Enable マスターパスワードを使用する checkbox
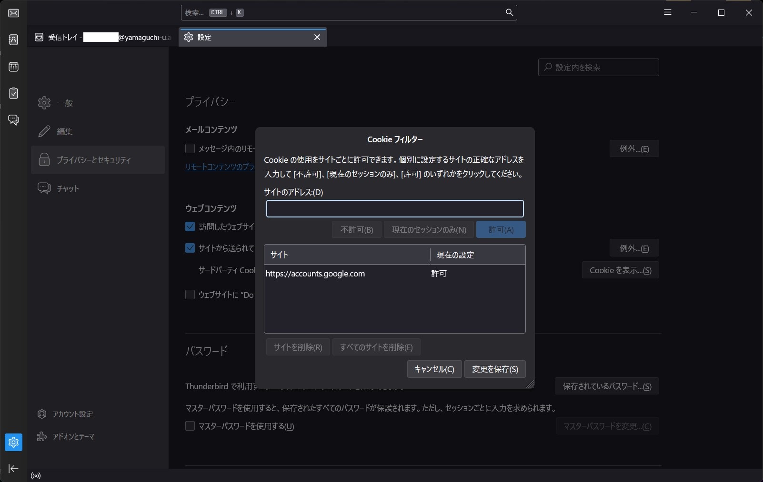Screen dimensions: 763x482 pyautogui.click(x=190, y=426)
